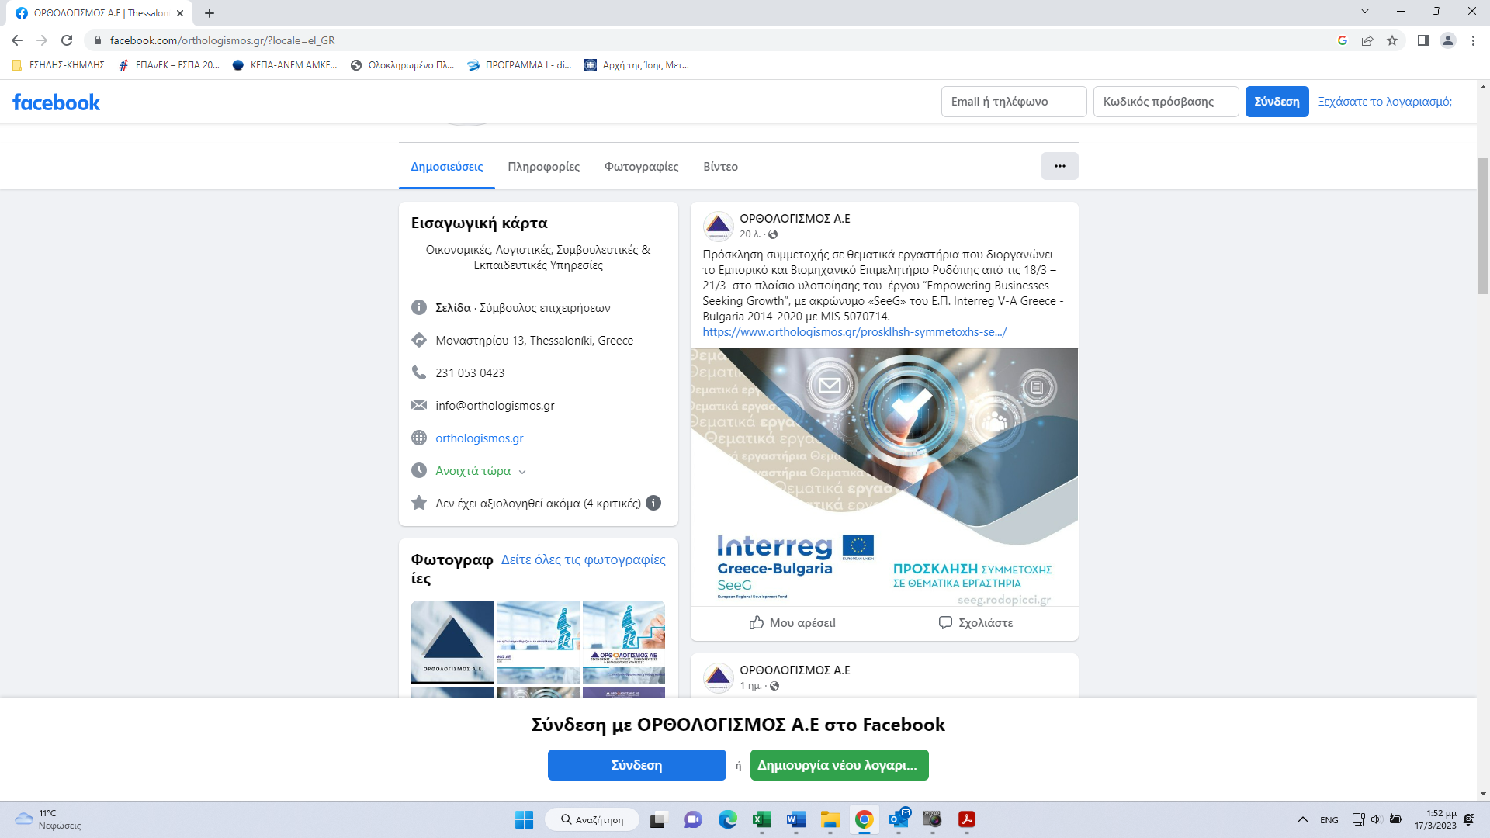
Task: Open Excel from the taskbar
Action: pyautogui.click(x=761, y=819)
